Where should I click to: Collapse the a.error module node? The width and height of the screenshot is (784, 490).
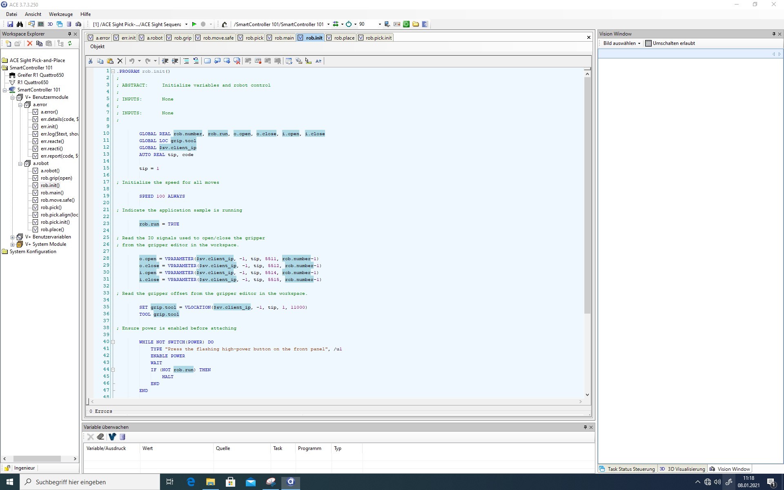click(20, 105)
